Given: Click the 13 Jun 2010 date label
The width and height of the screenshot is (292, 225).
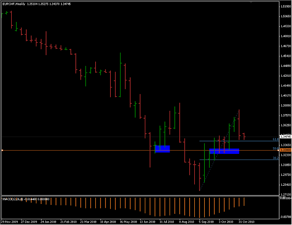Looking at the screenshot, I should (x=148, y=222).
